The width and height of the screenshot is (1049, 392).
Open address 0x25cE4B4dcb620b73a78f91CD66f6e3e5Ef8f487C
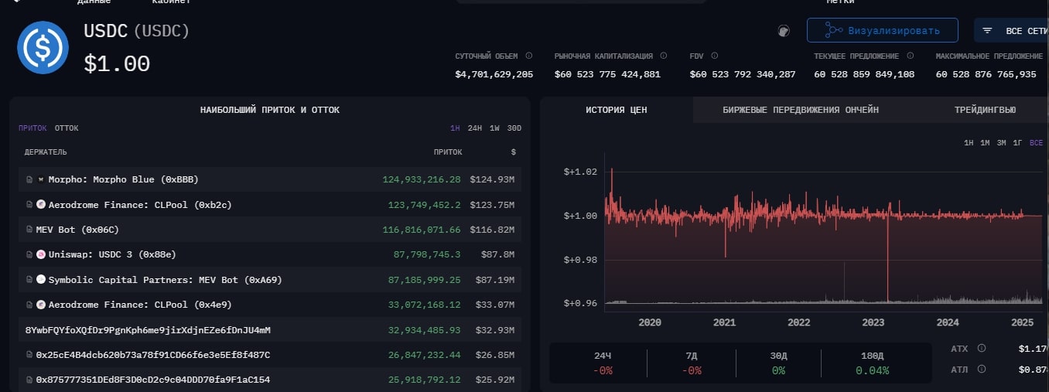click(x=153, y=355)
